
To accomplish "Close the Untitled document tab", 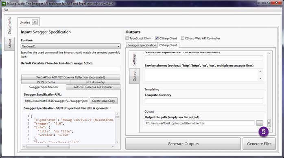I will [35, 22].
